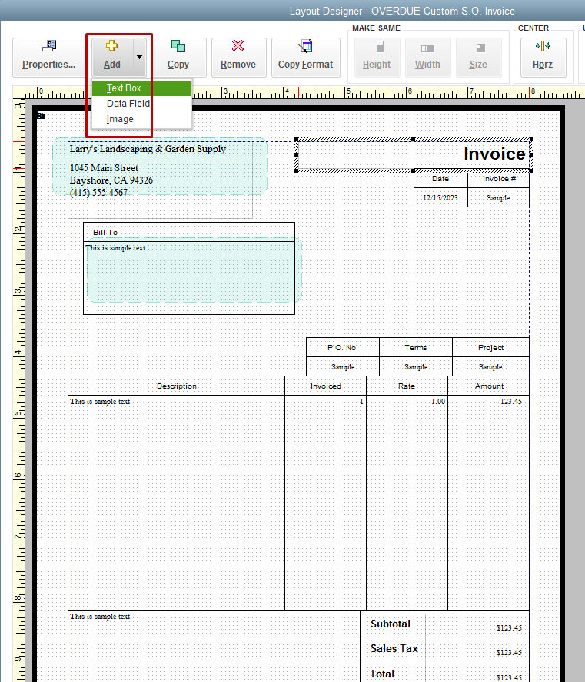Select the 1045 Main Street address text
This screenshot has height=682, width=585.
pyautogui.click(x=104, y=168)
